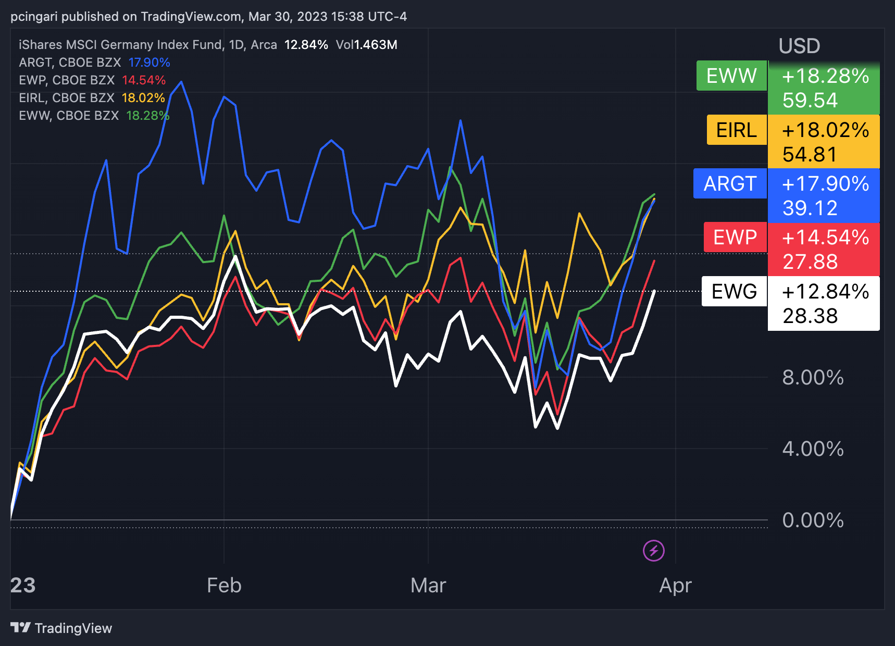Click the ARGT, CBOE BZX legend row
This screenshot has width=895, height=646.
(x=94, y=63)
